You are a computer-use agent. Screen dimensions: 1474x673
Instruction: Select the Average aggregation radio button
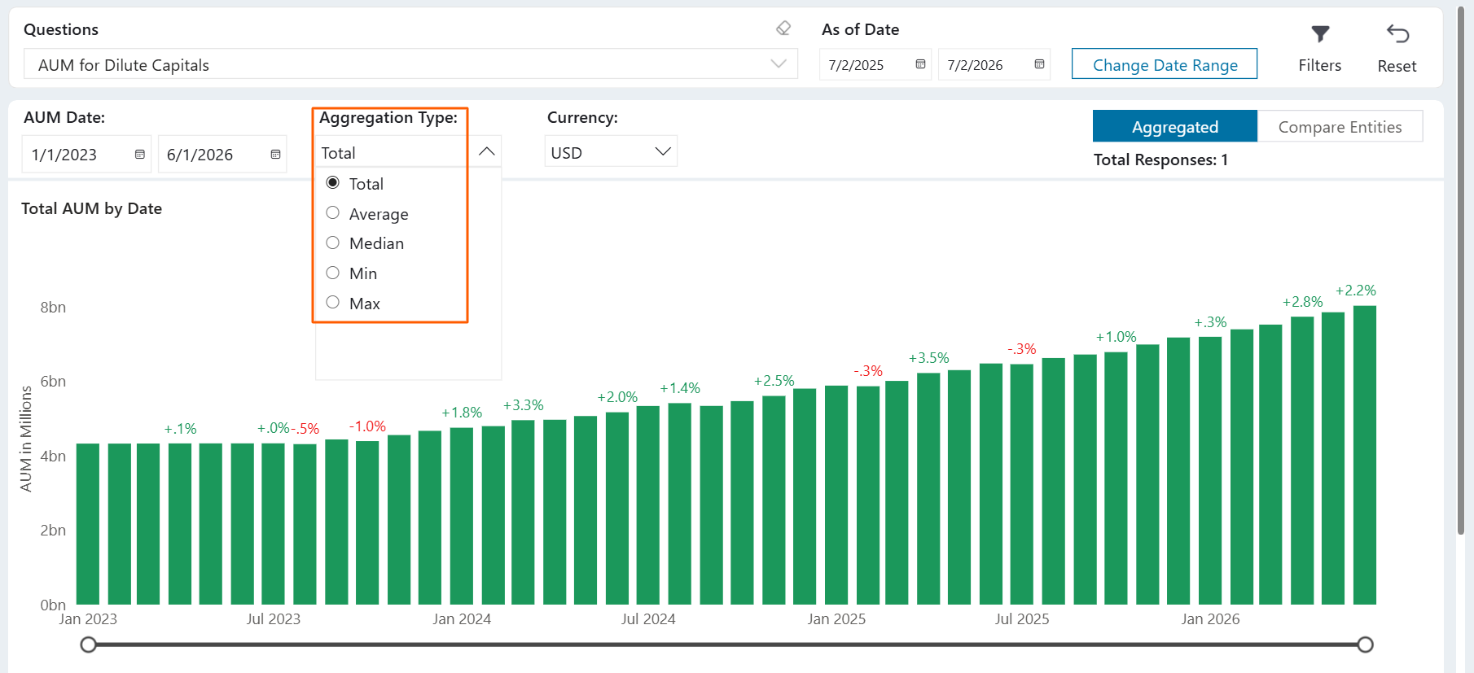(332, 213)
